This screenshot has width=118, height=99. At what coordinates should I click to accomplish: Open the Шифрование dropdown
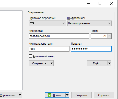tap(89, 23)
